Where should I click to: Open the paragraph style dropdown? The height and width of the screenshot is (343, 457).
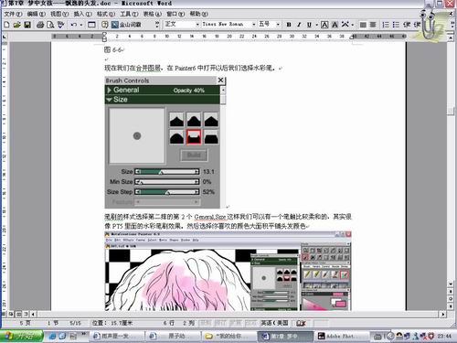tap(197, 25)
